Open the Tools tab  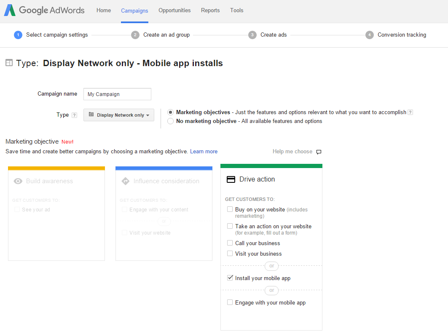(236, 10)
